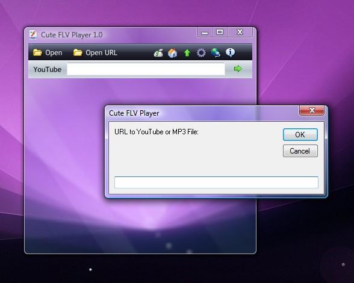Select Open URL in the toolbar
Viewport: 354px width, 283px height.
[x=95, y=52]
